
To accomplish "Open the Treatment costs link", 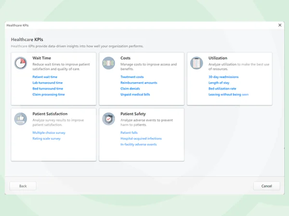I will (132, 77).
